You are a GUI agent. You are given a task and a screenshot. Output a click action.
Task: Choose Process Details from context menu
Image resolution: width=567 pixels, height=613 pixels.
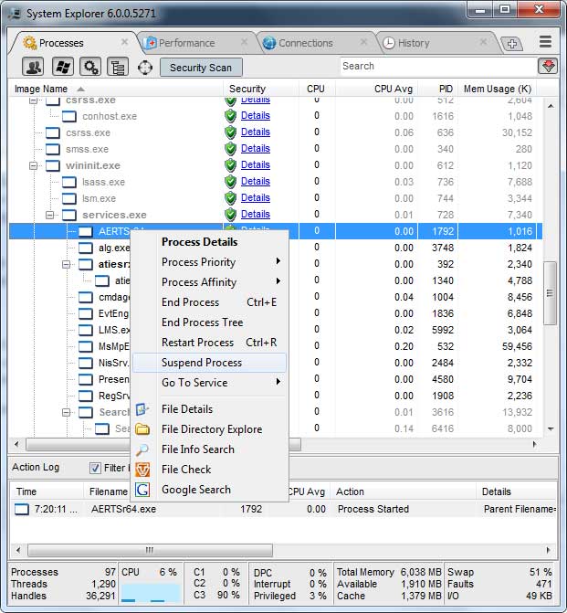tap(209, 242)
